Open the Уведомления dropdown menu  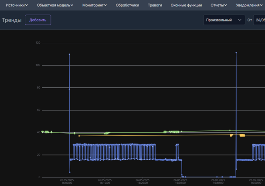(249, 5)
